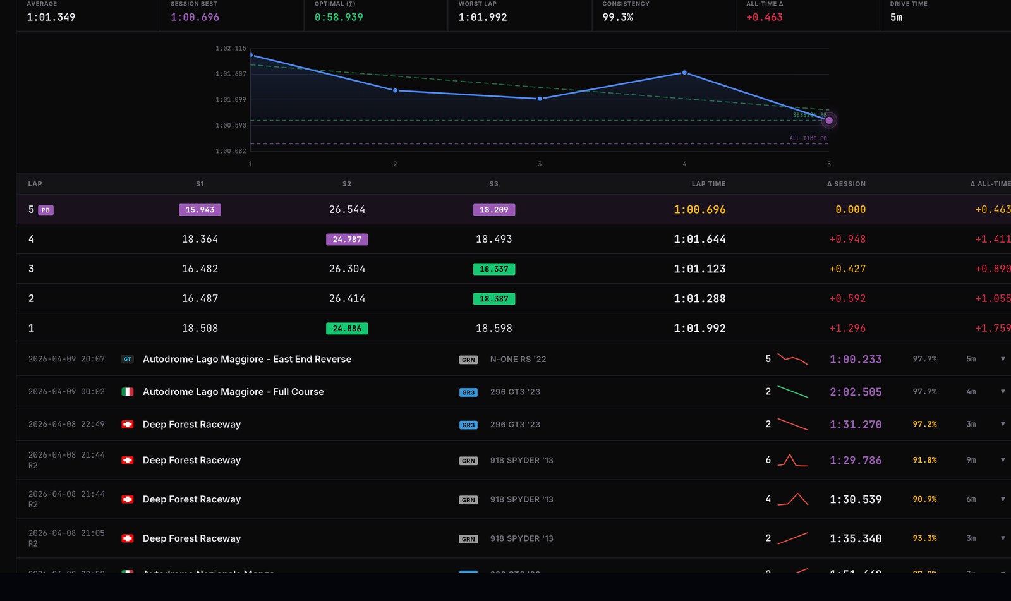Click the green sparkline for the 2:02.505 session

point(792,392)
